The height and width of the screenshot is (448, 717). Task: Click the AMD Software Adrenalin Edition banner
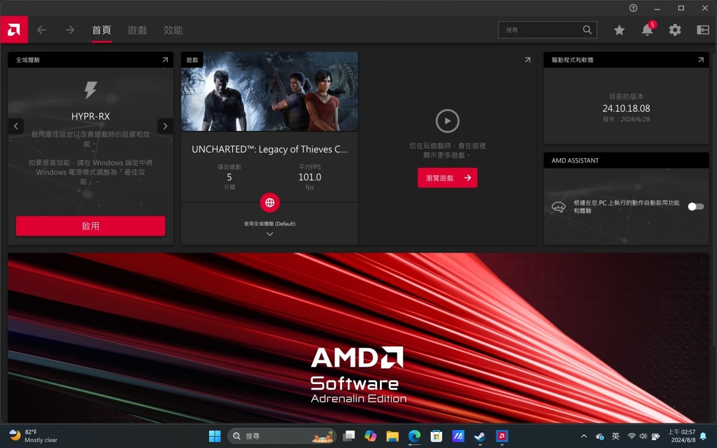click(x=358, y=337)
